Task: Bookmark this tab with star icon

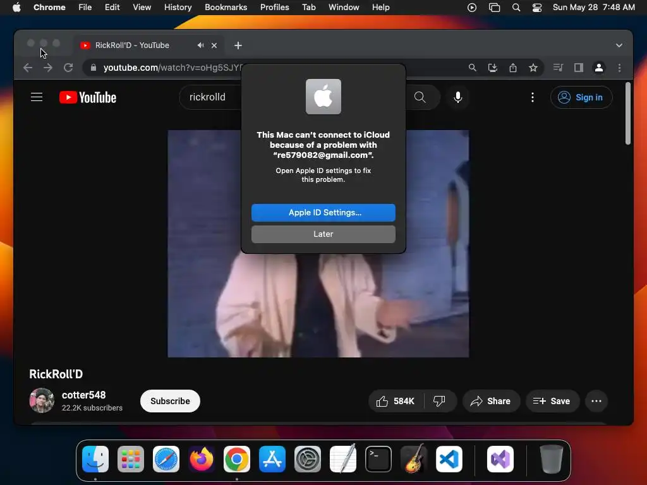Action: (x=533, y=68)
